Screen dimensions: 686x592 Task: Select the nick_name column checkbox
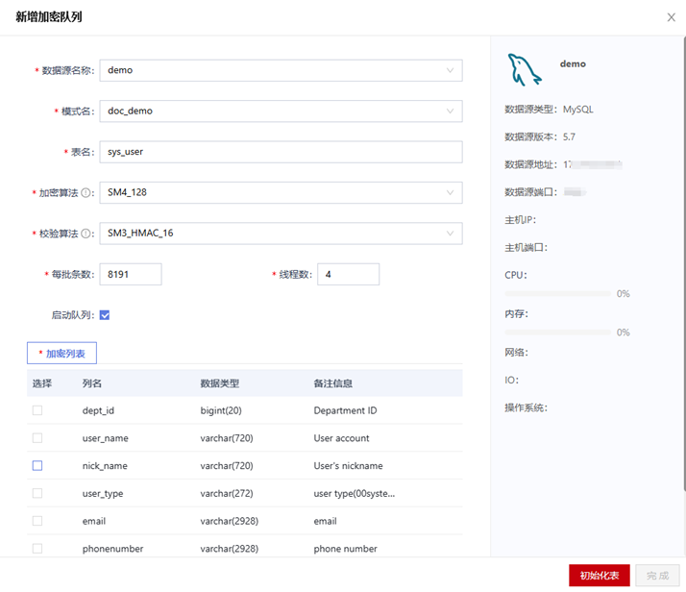point(37,466)
